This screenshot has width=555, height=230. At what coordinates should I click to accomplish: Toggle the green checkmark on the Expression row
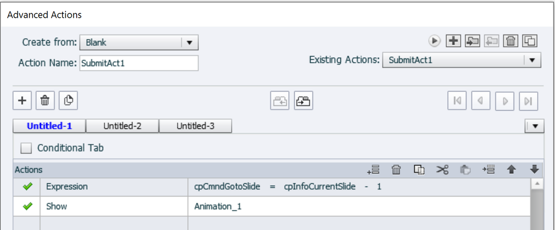click(27, 187)
